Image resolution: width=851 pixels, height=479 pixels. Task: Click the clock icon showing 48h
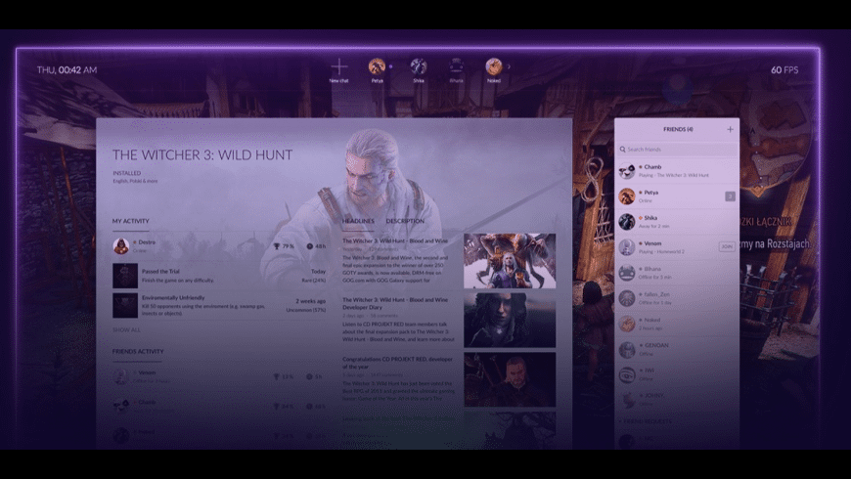click(x=309, y=246)
